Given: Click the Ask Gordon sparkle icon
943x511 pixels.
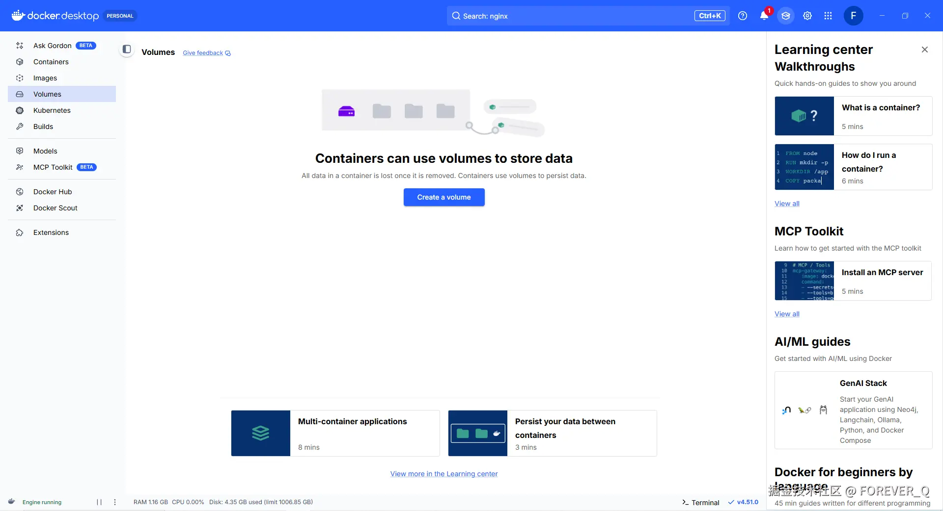Looking at the screenshot, I should tap(20, 46).
